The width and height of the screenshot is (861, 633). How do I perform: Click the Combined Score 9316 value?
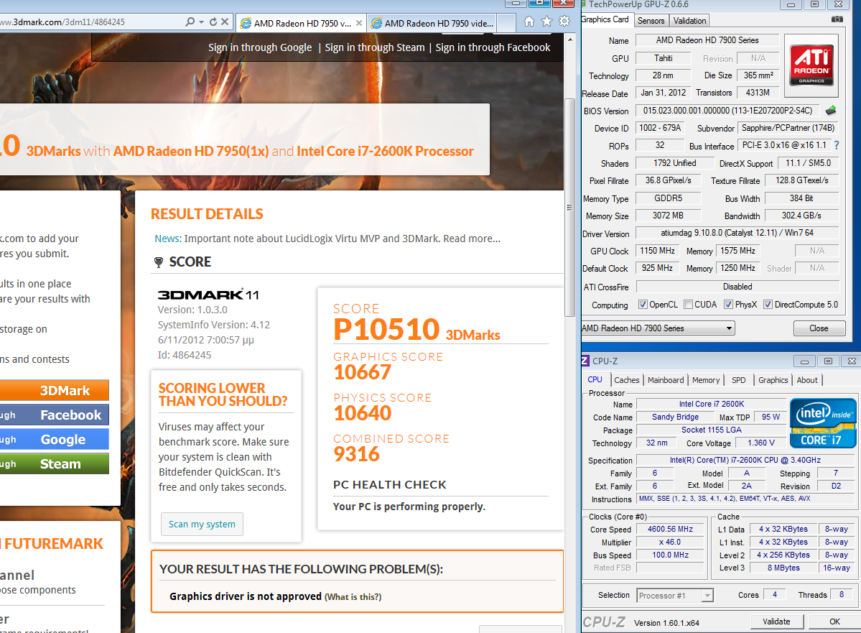[356, 454]
